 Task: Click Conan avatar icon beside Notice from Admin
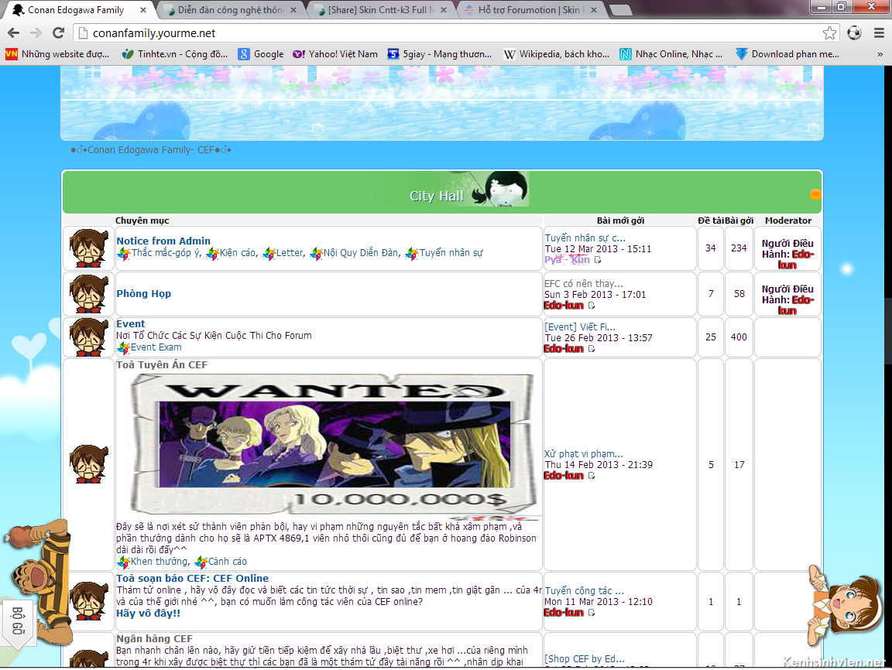coord(89,248)
